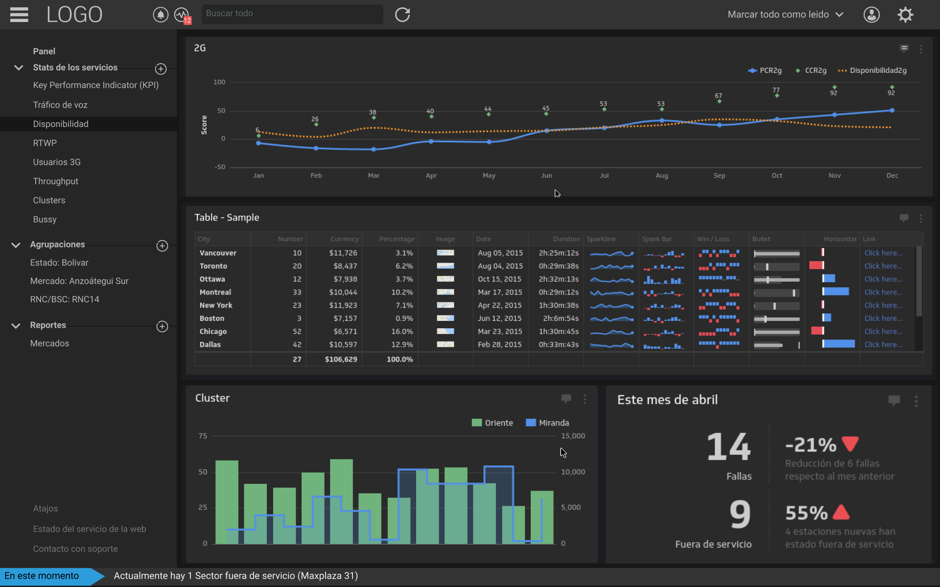Open 'Contacto con soporte' link
Viewport: 940px width, 587px height.
pyautogui.click(x=75, y=549)
